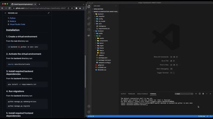
Task: Open the browser profile icon
Action: point(80,8)
